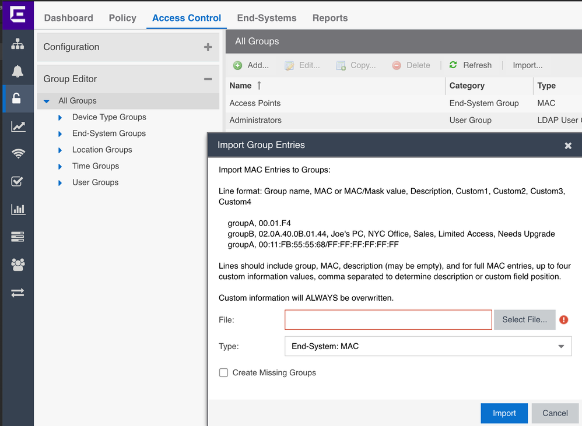Image resolution: width=582 pixels, height=426 pixels.
Task: Switch to the Policy tab
Action: (x=122, y=18)
